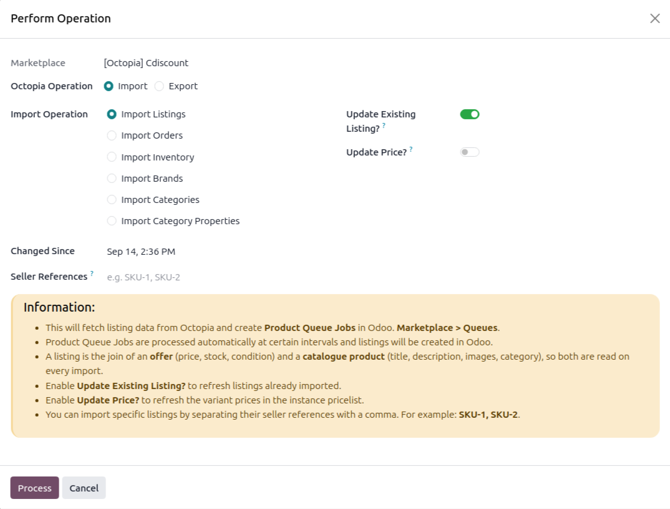Image resolution: width=670 pixels, height=509 pixels.
Task: Click the Perform Operation dialog title
Action: click(x=61, y=18)
